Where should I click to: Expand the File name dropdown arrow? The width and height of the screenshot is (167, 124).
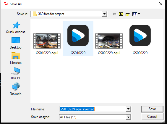(x=128, y=109)
